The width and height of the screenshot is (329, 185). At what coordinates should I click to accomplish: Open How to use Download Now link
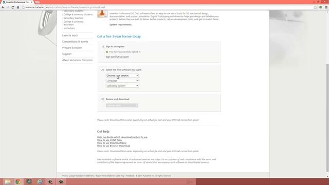(x=112, y=143)
